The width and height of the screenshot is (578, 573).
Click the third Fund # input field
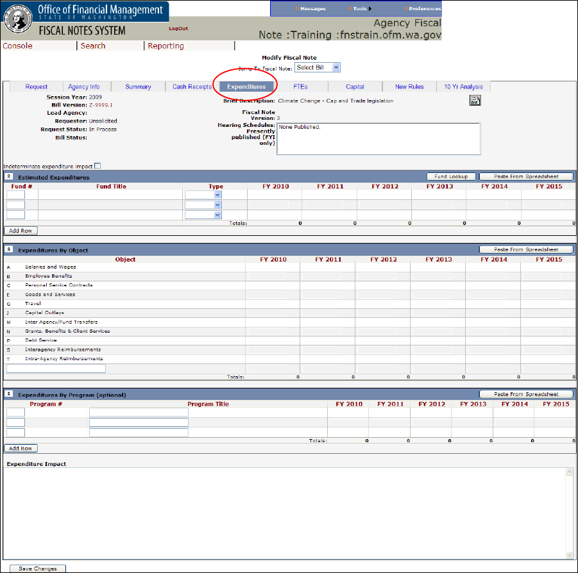tap(15, 215)
